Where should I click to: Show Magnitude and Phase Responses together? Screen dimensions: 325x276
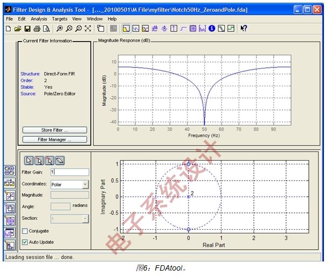tap(146, 29)
